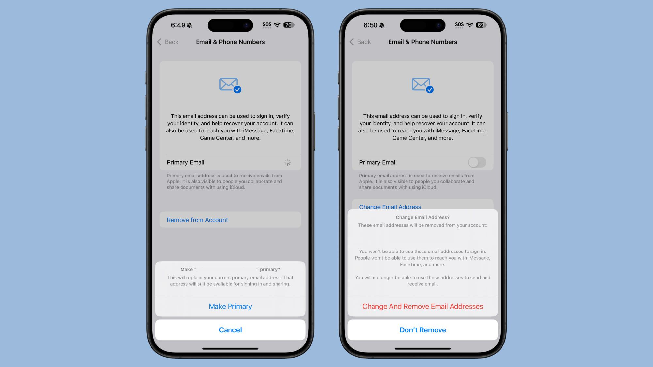Enable the Primary Email toggle (right screen)
Image resolution: width=653 pixels, height=367 pixels.
pyautogui.click(x=476, y=162)
